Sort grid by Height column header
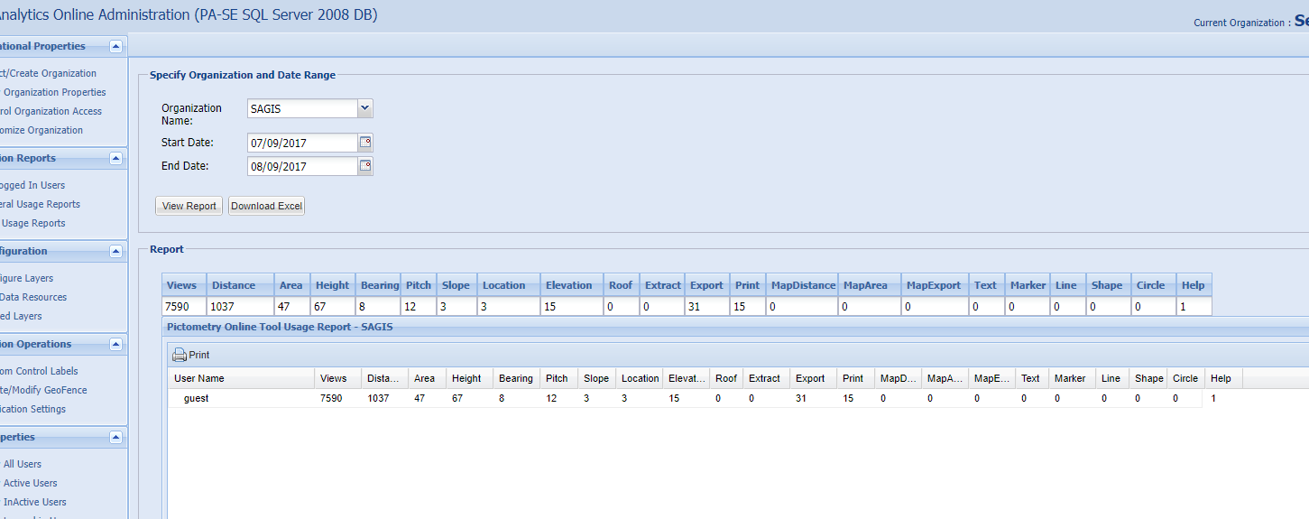This screenshot has width=1309, height=519. (470, 378)
